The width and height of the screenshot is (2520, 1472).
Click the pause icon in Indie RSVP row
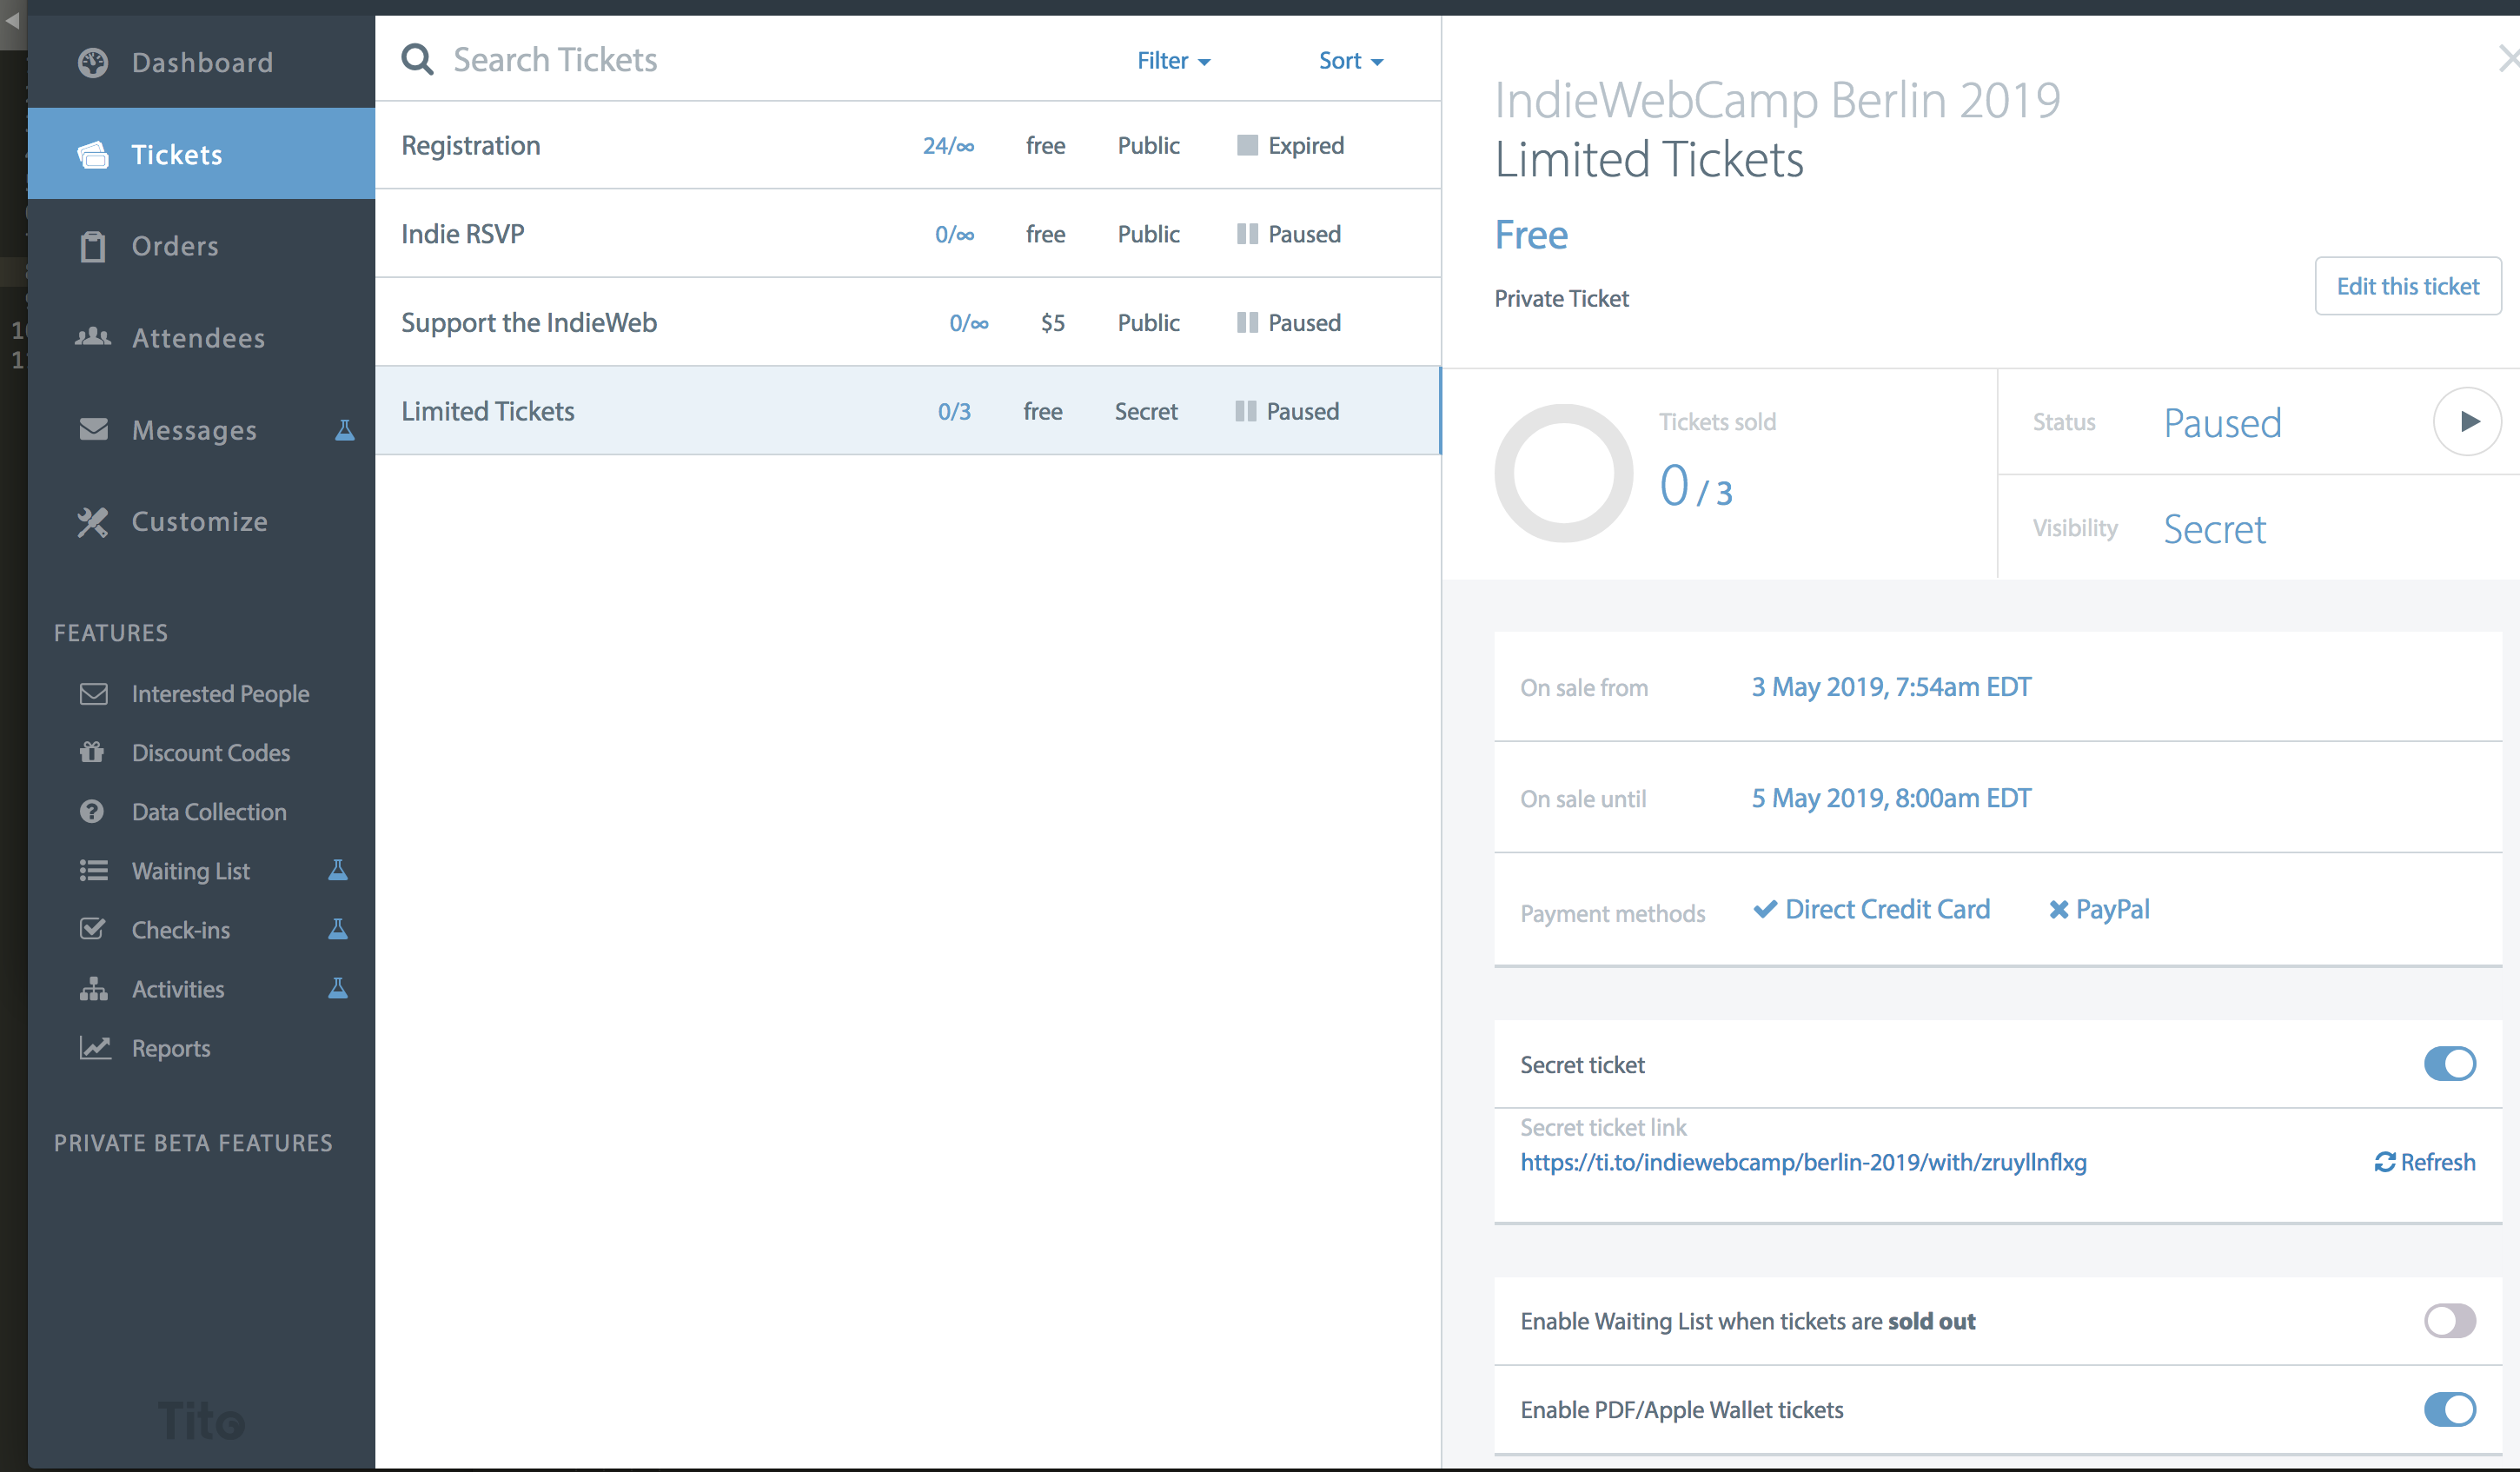pyautogui.click(x=1247, y=234)
